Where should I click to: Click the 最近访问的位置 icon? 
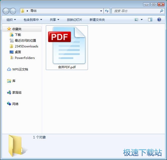(12, 41)
